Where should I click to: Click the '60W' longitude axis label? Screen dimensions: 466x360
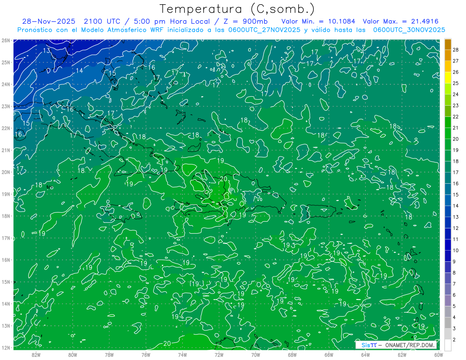tap(438, 355)
